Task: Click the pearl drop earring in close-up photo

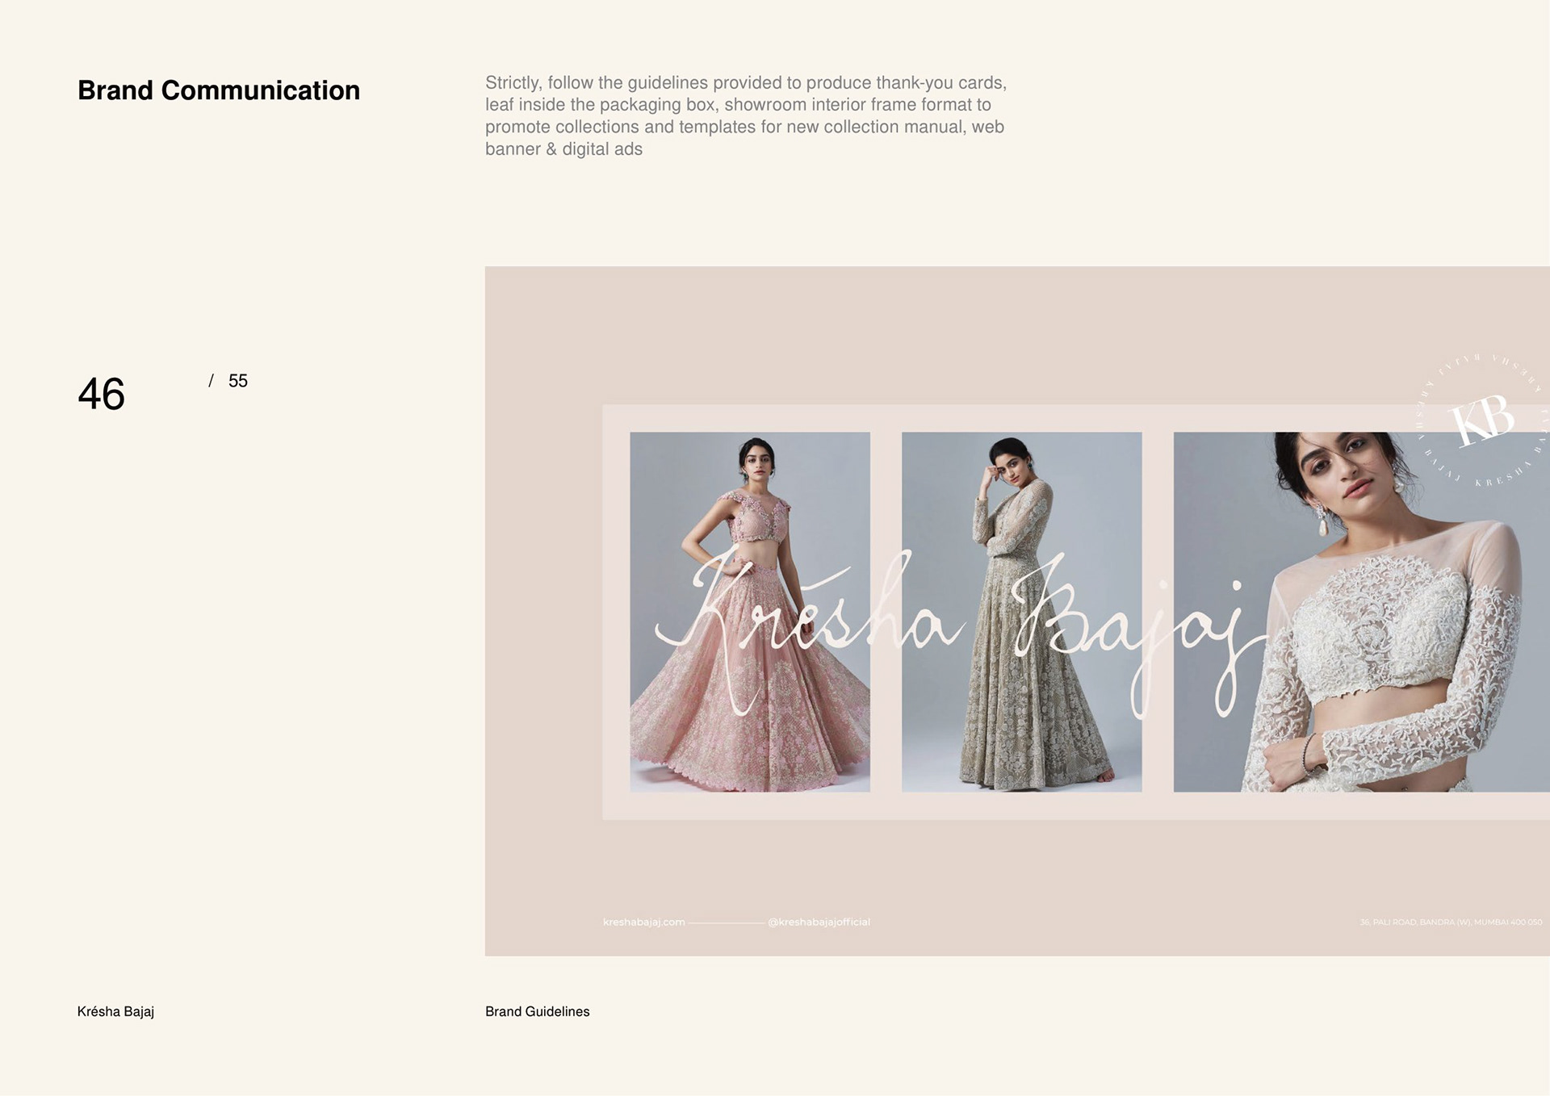Action: 1323,525
